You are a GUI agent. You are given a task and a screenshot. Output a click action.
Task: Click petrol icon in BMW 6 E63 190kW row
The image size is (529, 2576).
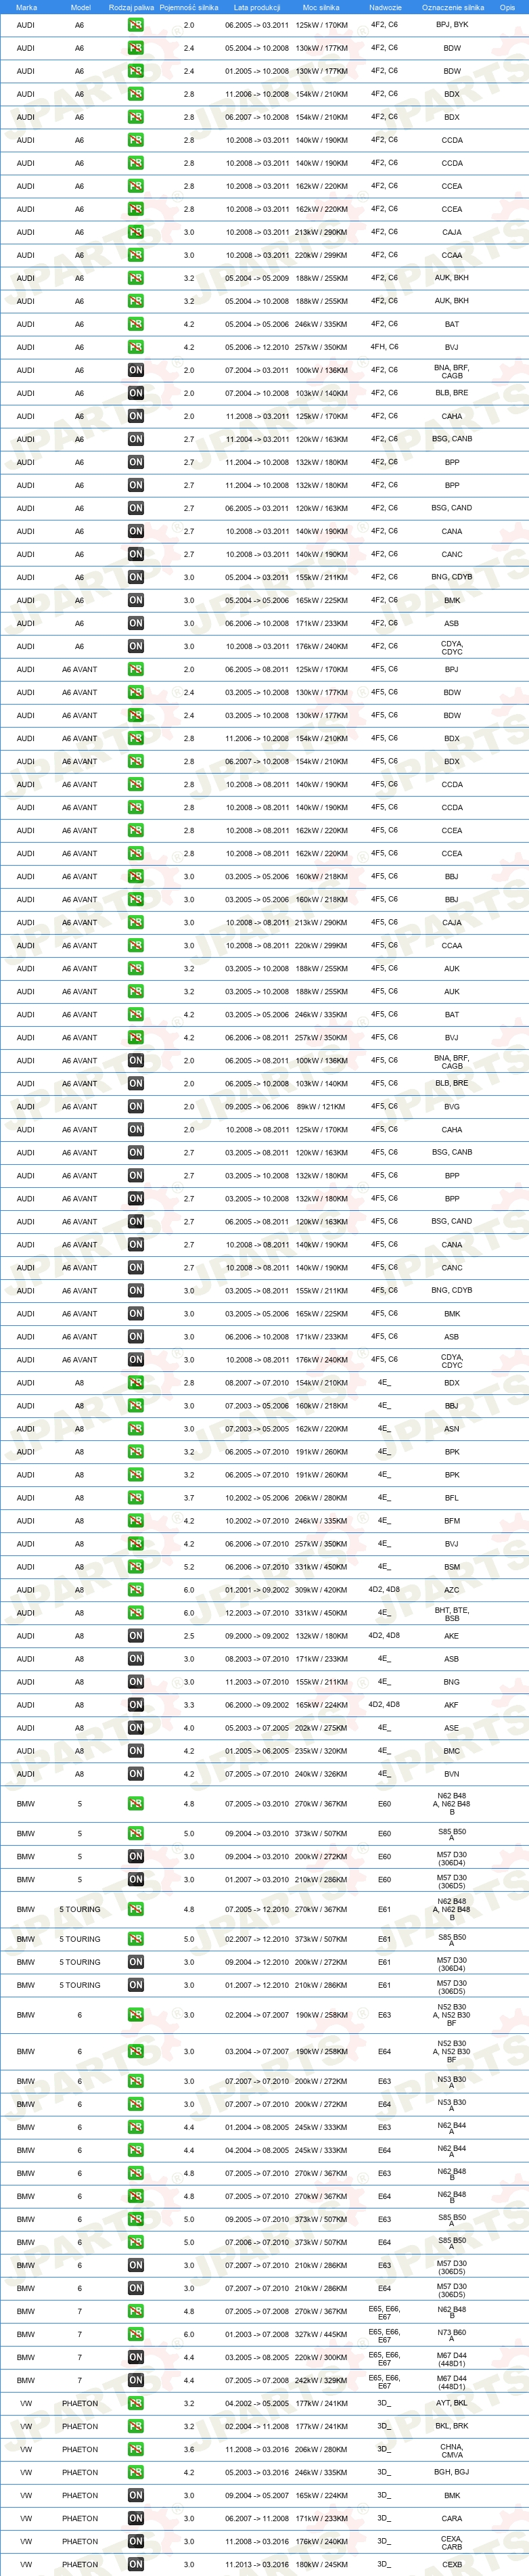coord(135,2014)
